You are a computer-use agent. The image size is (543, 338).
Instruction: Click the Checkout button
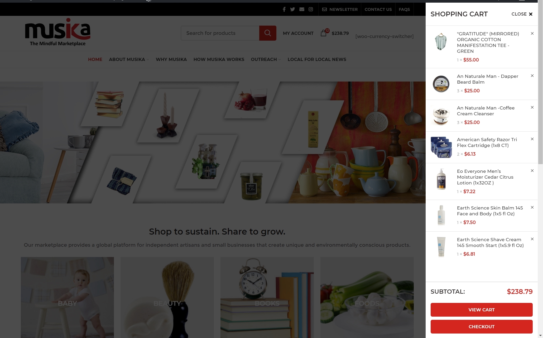coord(481,327)
